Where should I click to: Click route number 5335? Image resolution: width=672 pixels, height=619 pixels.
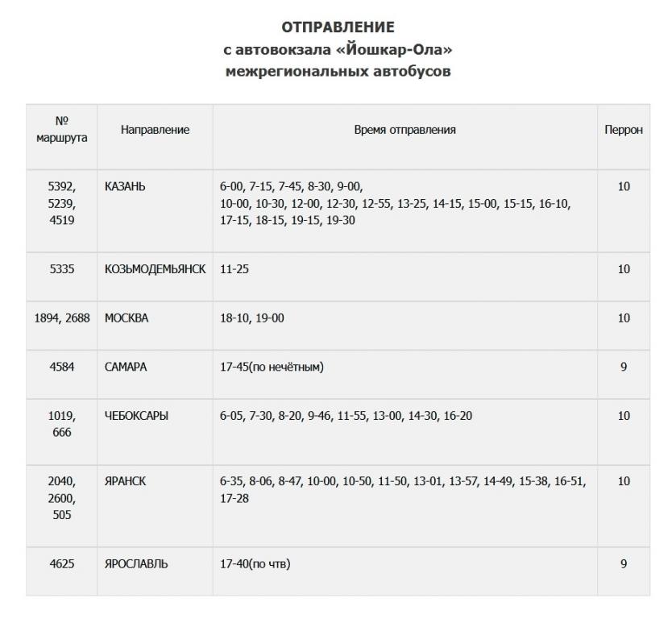tap(61, 269)
